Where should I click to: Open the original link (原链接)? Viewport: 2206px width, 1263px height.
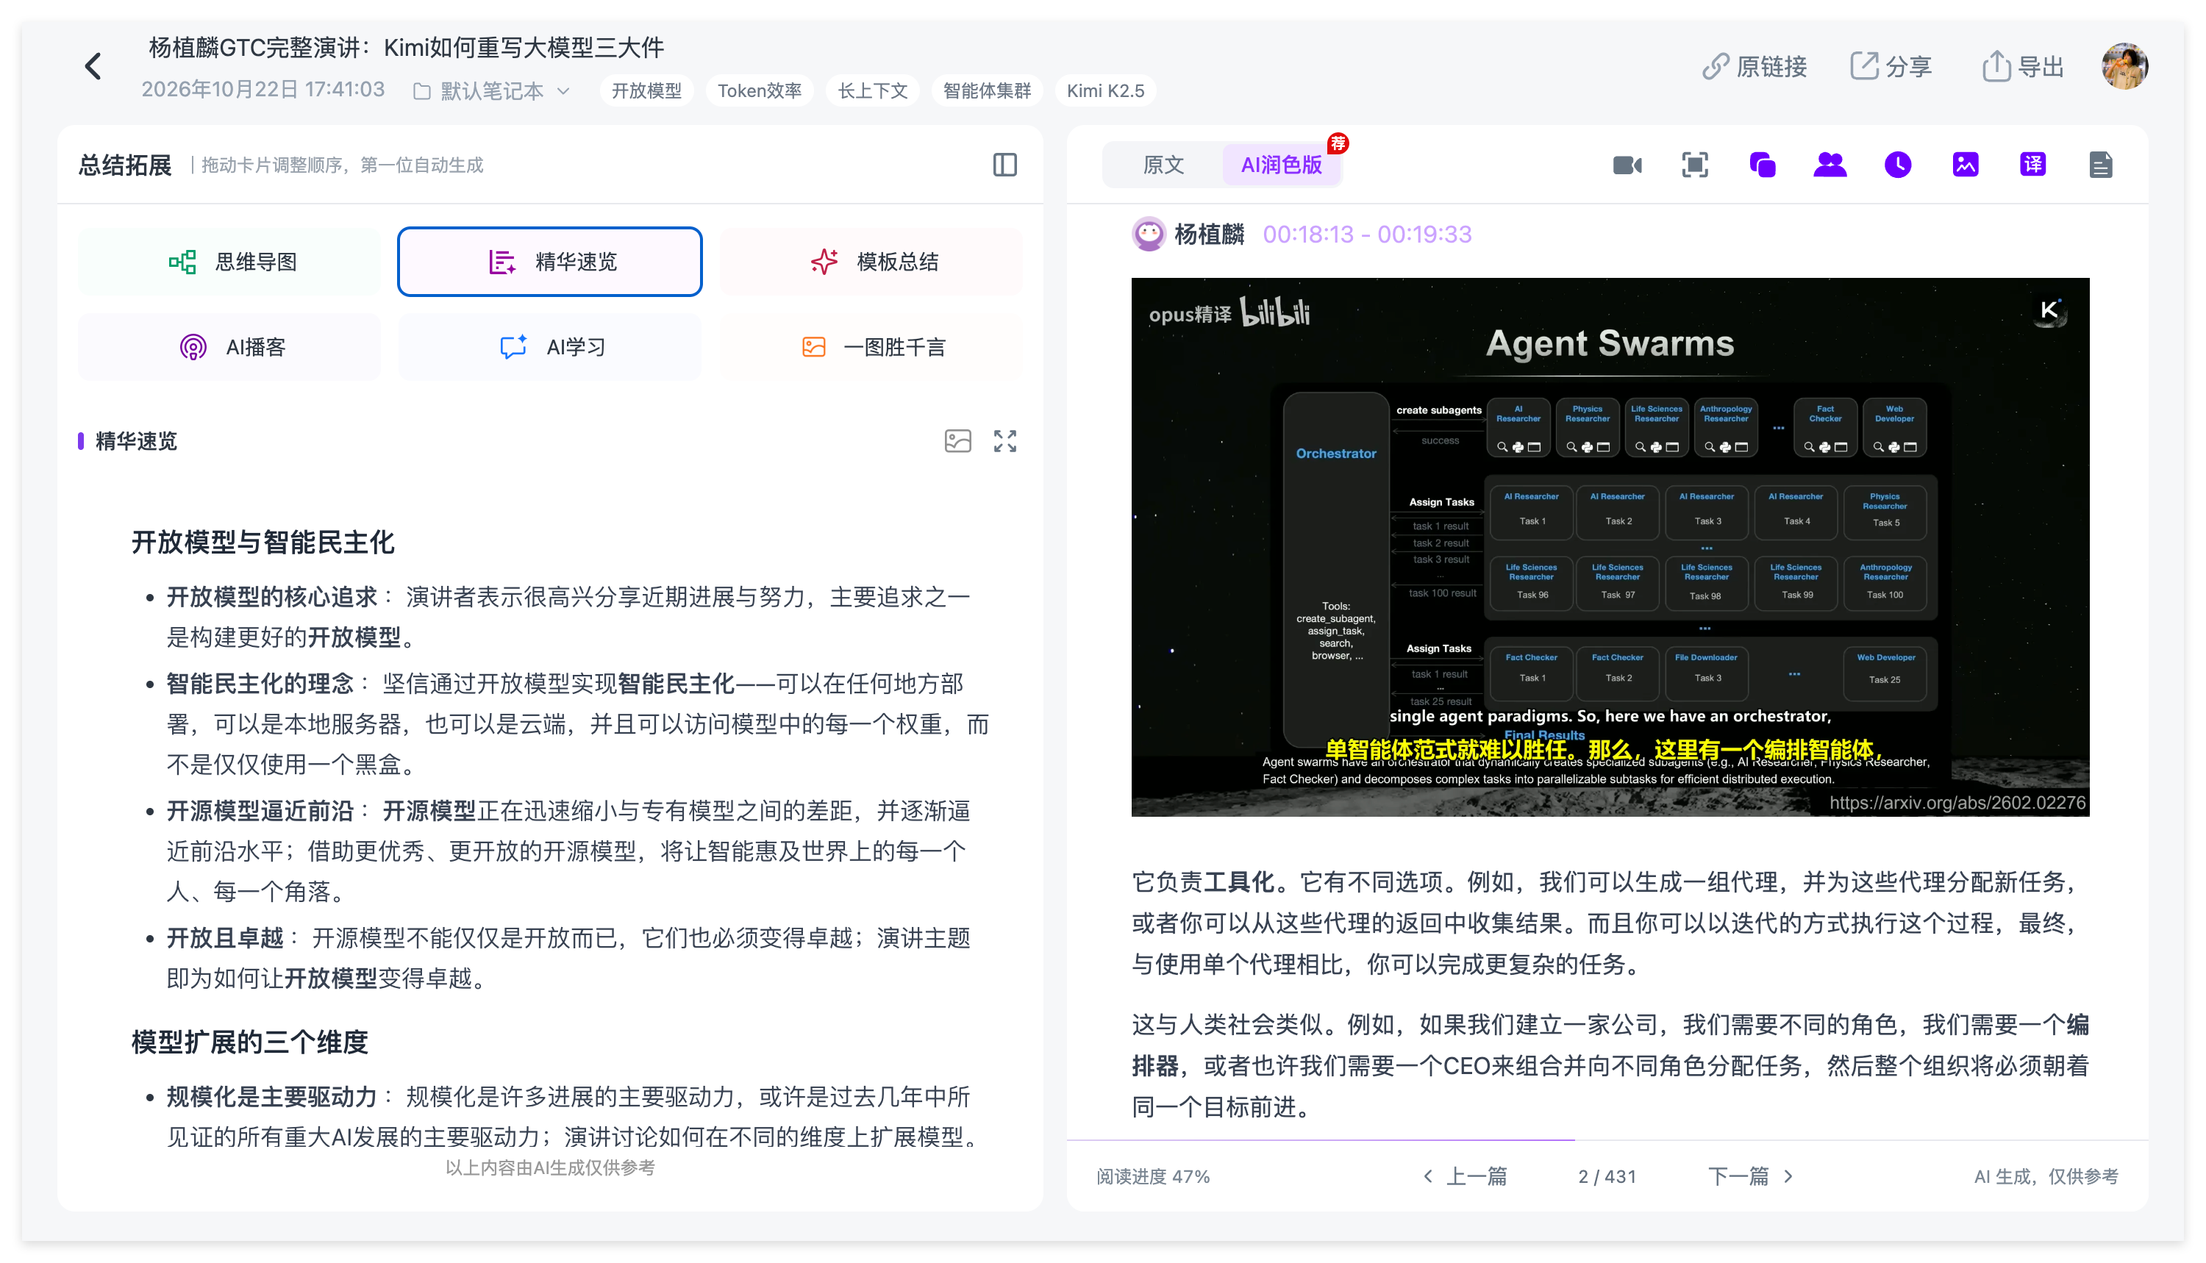1754,67
